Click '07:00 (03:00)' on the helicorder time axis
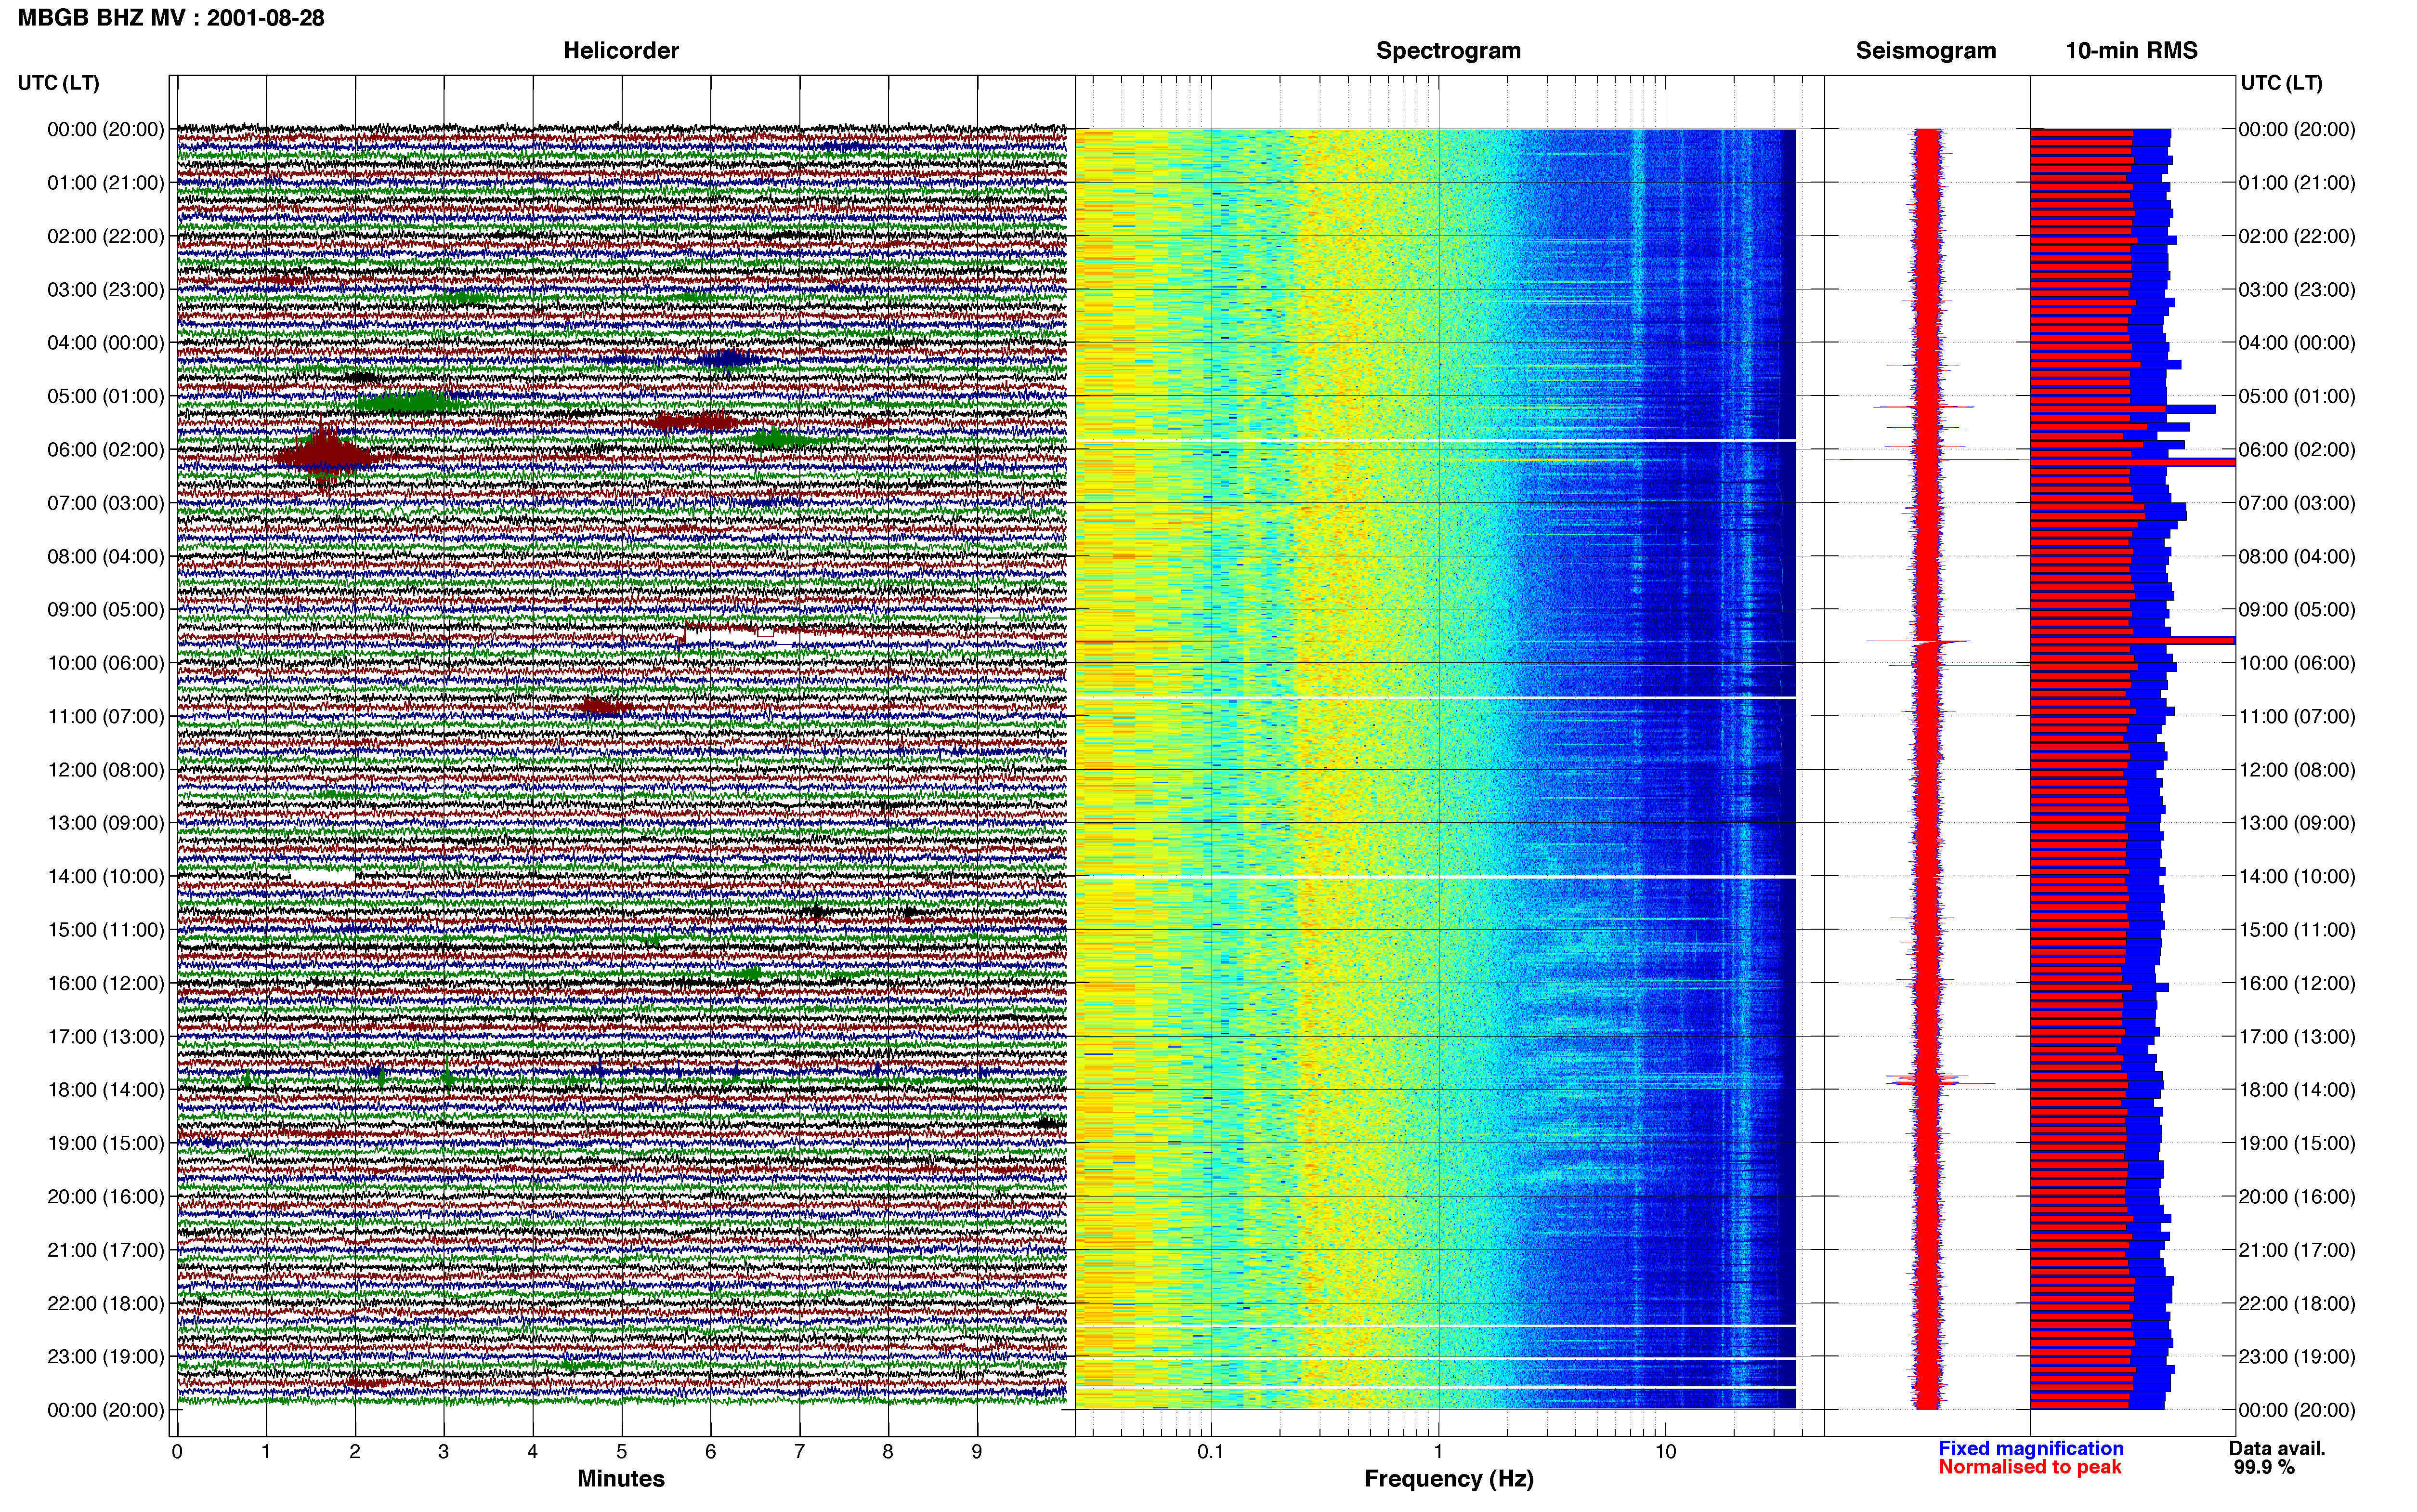 point(106,503)
